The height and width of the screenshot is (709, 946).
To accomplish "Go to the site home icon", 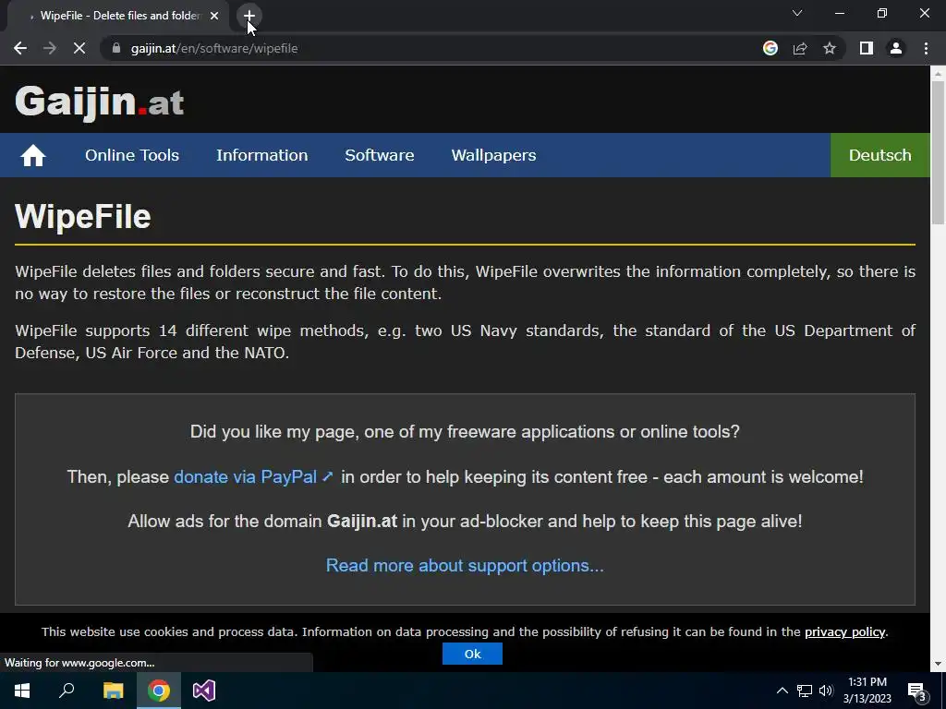I will (33, 155).
